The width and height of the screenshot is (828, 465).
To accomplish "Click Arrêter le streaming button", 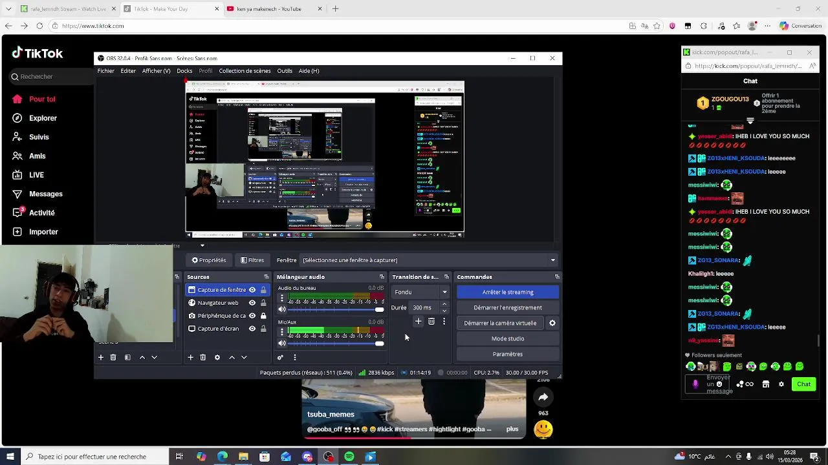I will [508, 292].
